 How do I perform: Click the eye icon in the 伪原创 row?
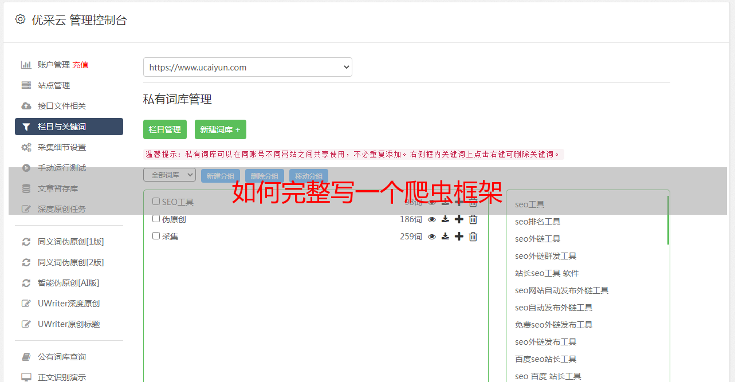(432, 219)
